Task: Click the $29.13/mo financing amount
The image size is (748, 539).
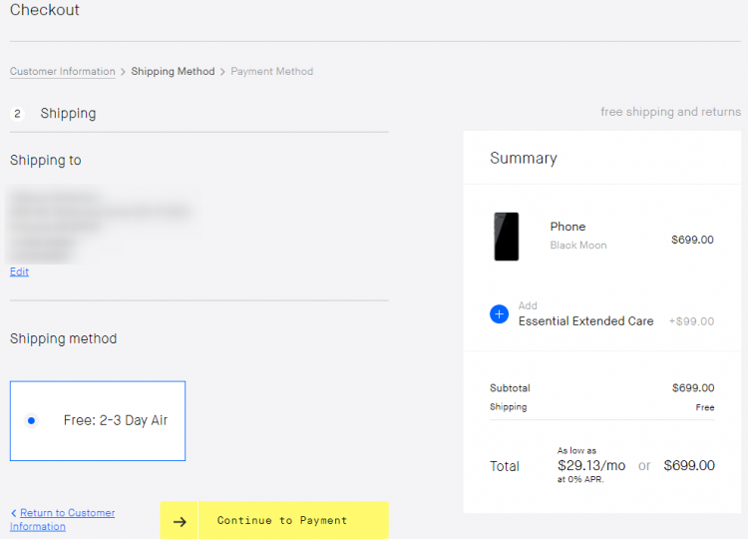Action: coord(591,465)
